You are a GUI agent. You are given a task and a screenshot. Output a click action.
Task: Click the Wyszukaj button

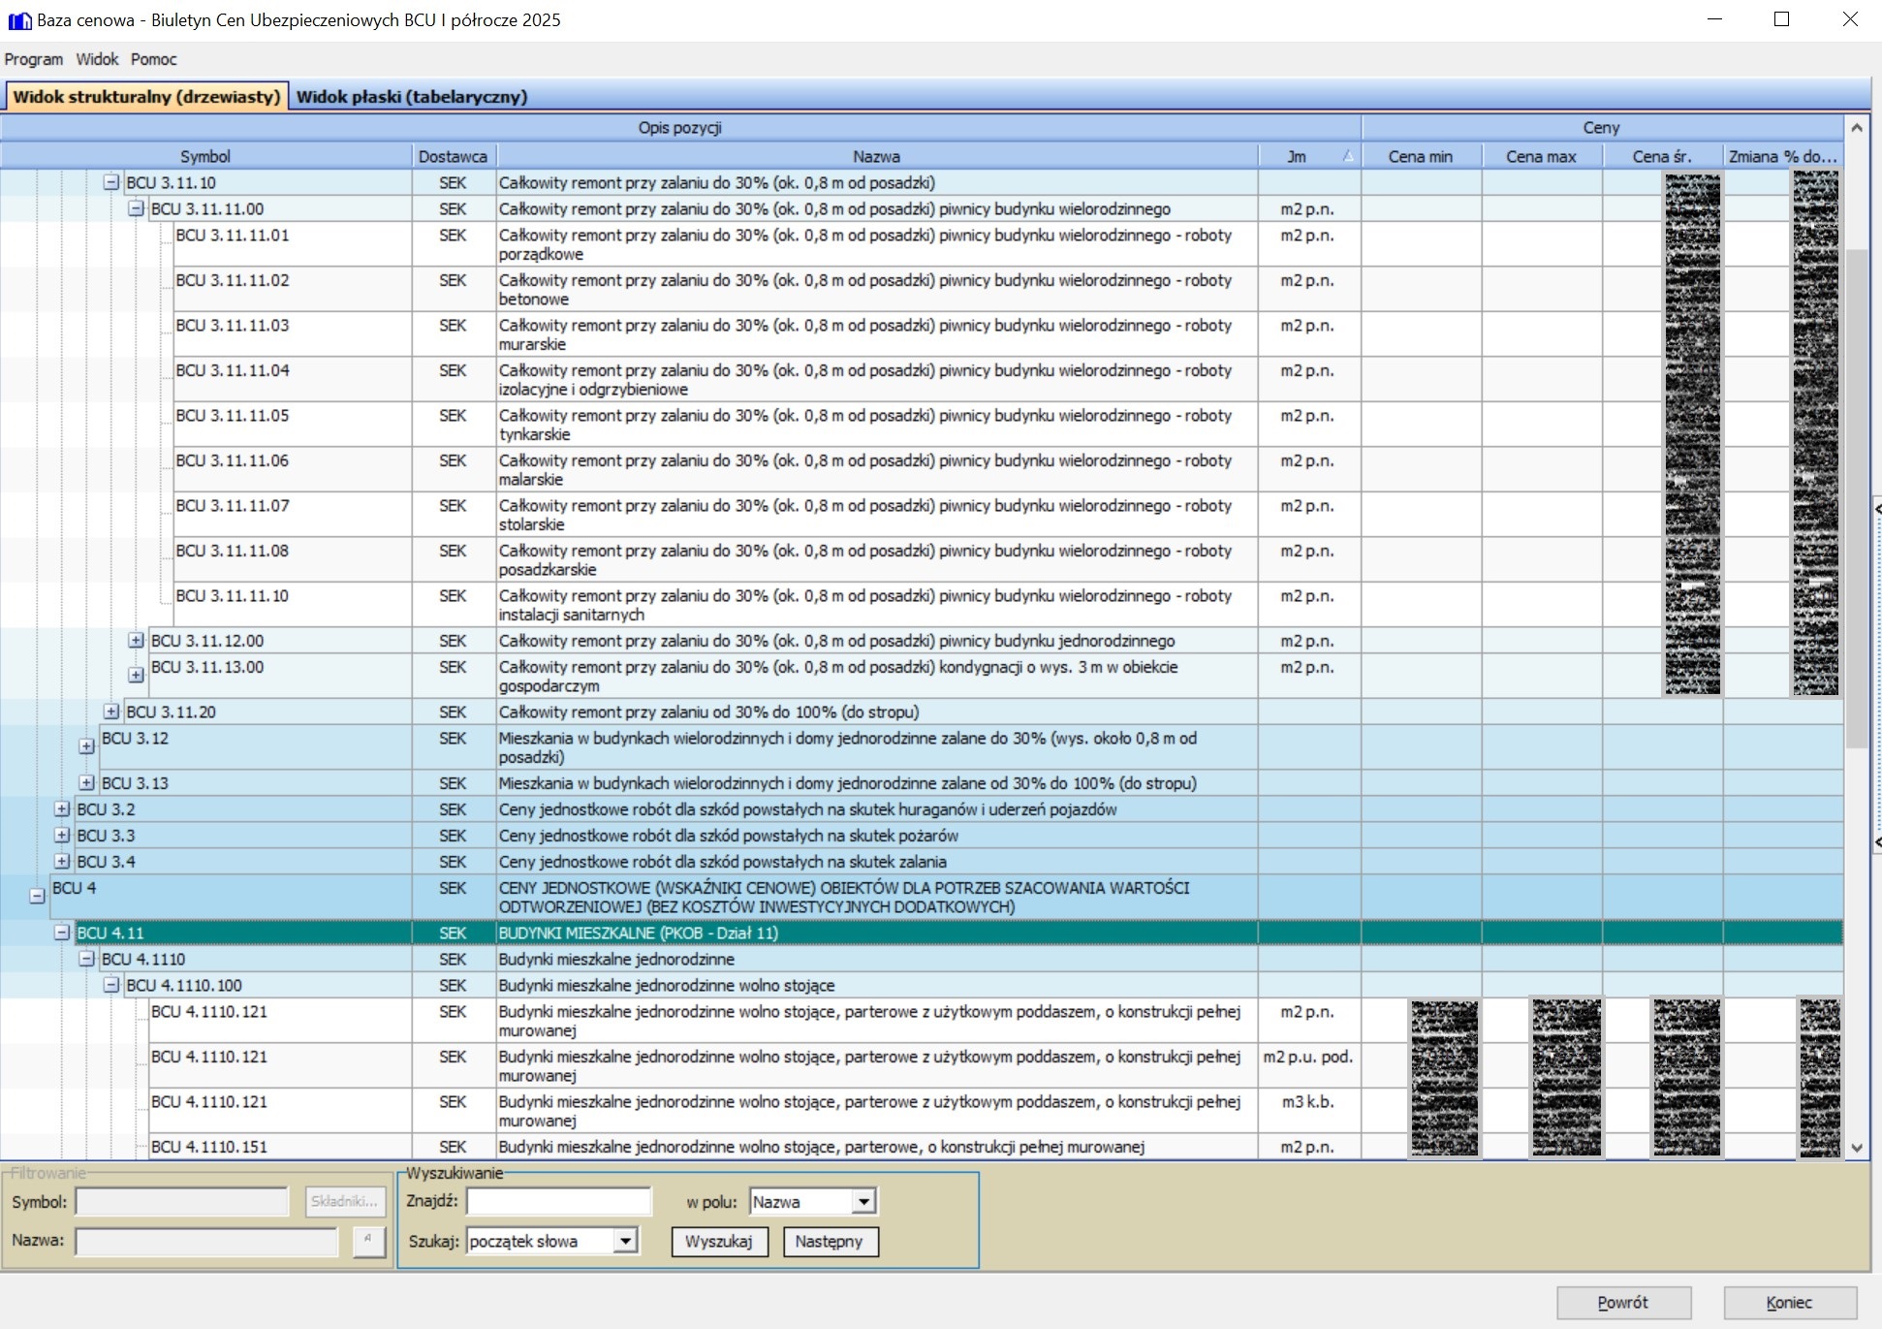point(719,1242)
